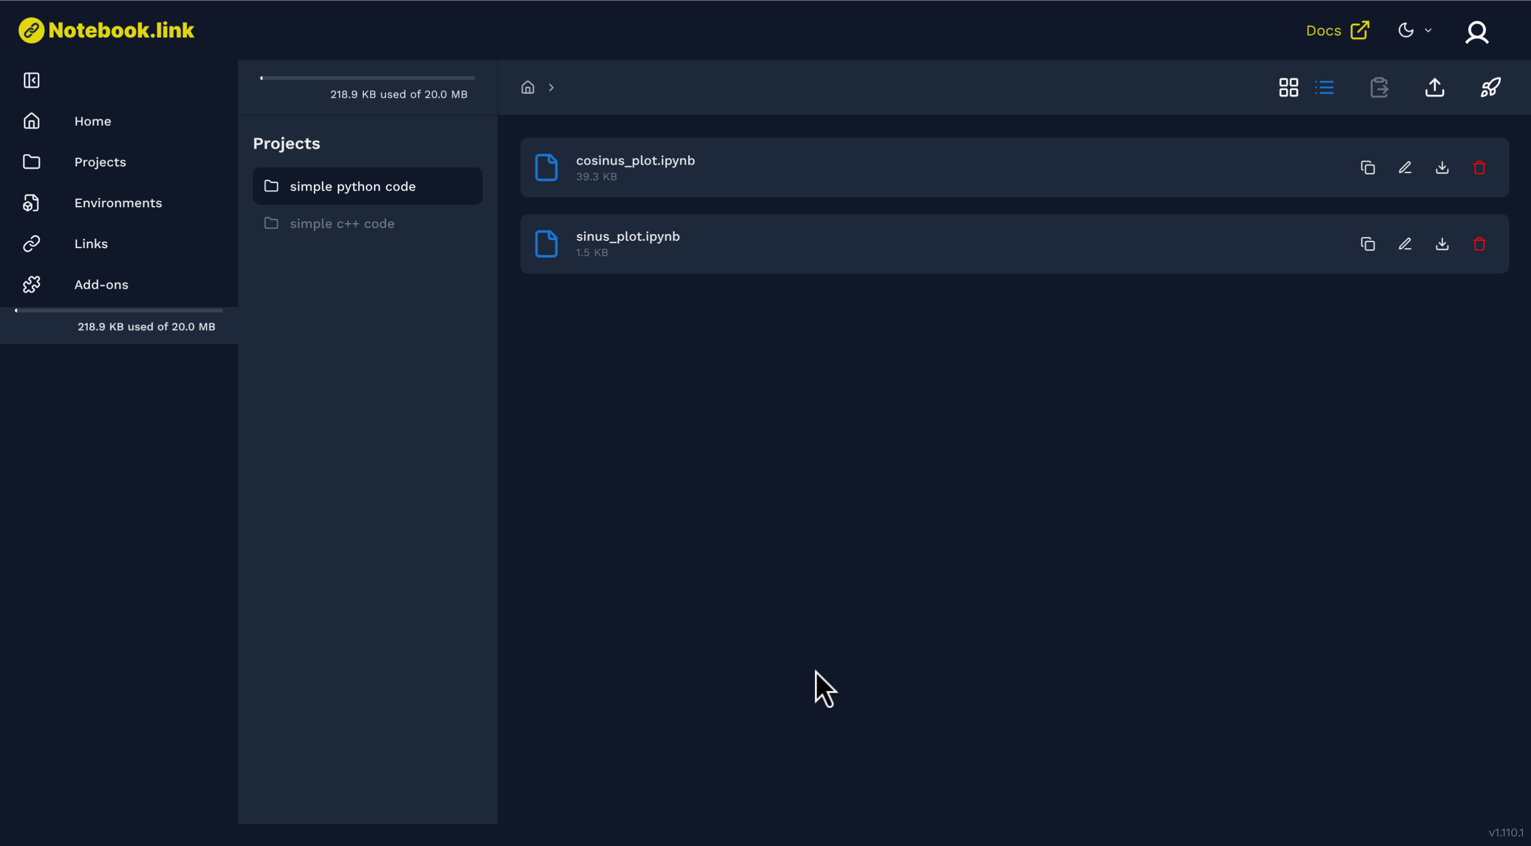Download cosinus_plot.ipynb file
This screenshot has height=846, width=1531.
(x=1442, y=168)
